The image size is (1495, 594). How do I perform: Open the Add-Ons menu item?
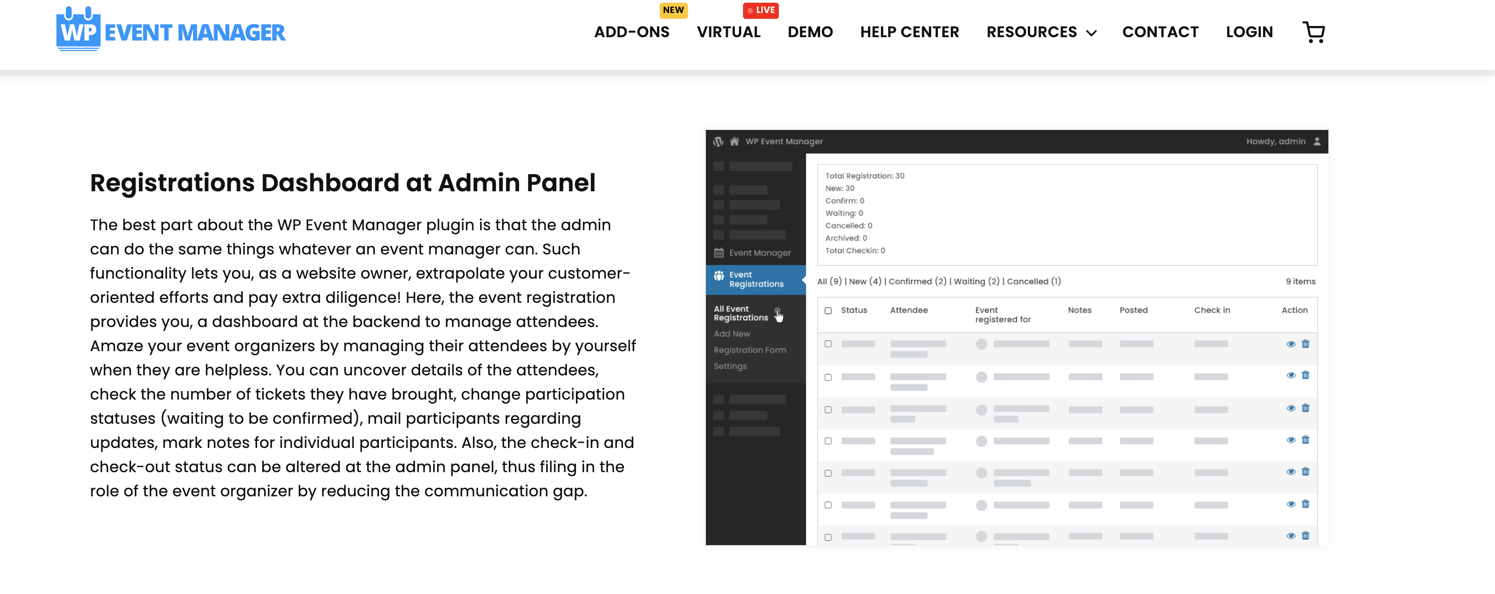click(x=632, y=32)
